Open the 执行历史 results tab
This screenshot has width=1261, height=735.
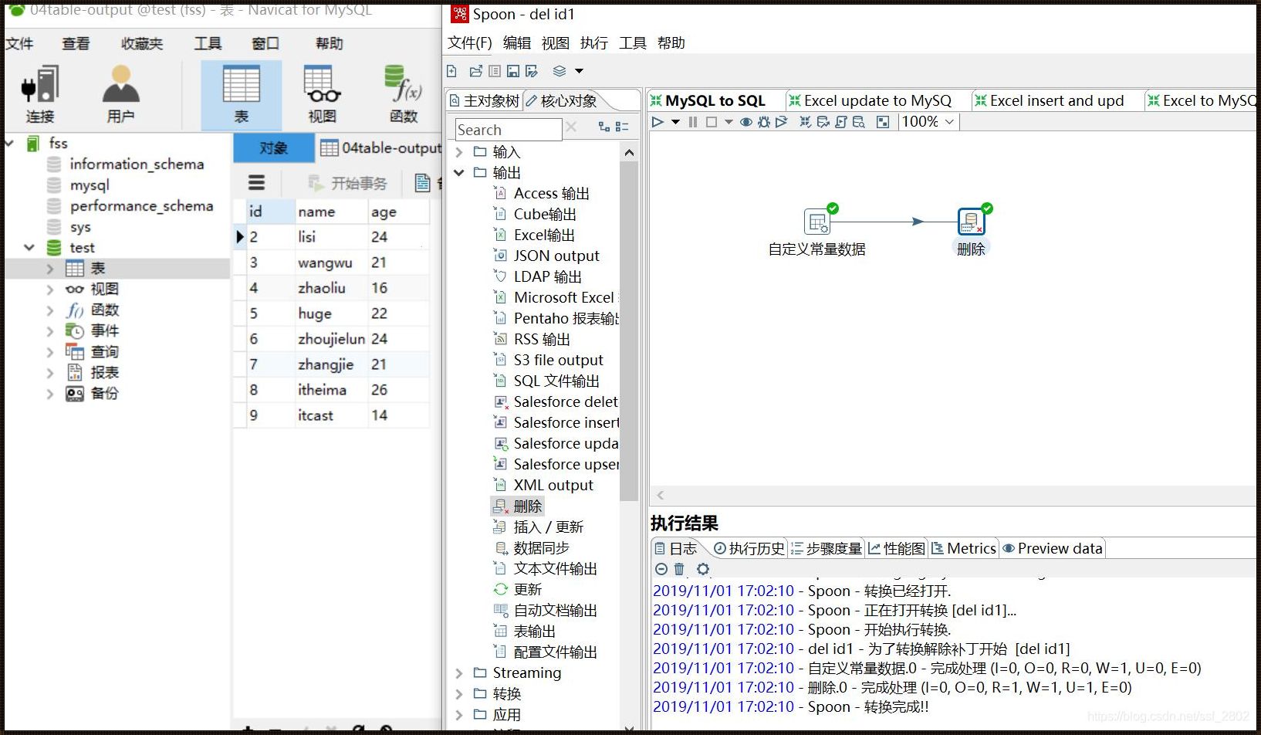coord(749,549)
